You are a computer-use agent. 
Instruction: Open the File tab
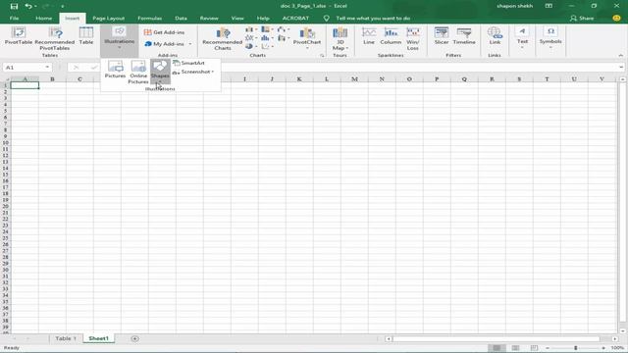[14, 19]
